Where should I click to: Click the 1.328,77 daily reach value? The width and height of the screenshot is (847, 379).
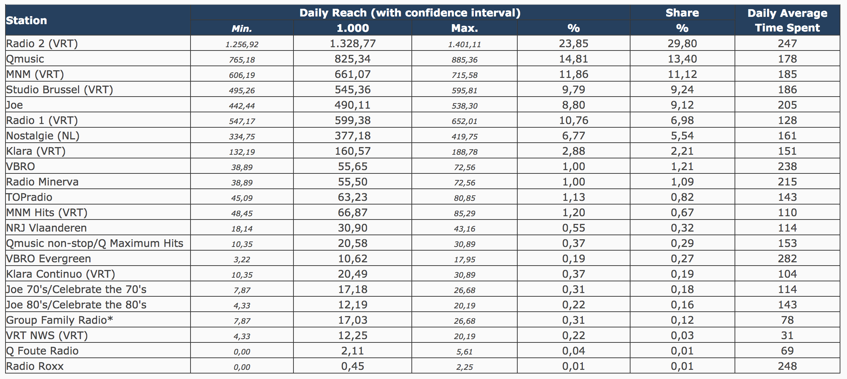tap(352, 44)
